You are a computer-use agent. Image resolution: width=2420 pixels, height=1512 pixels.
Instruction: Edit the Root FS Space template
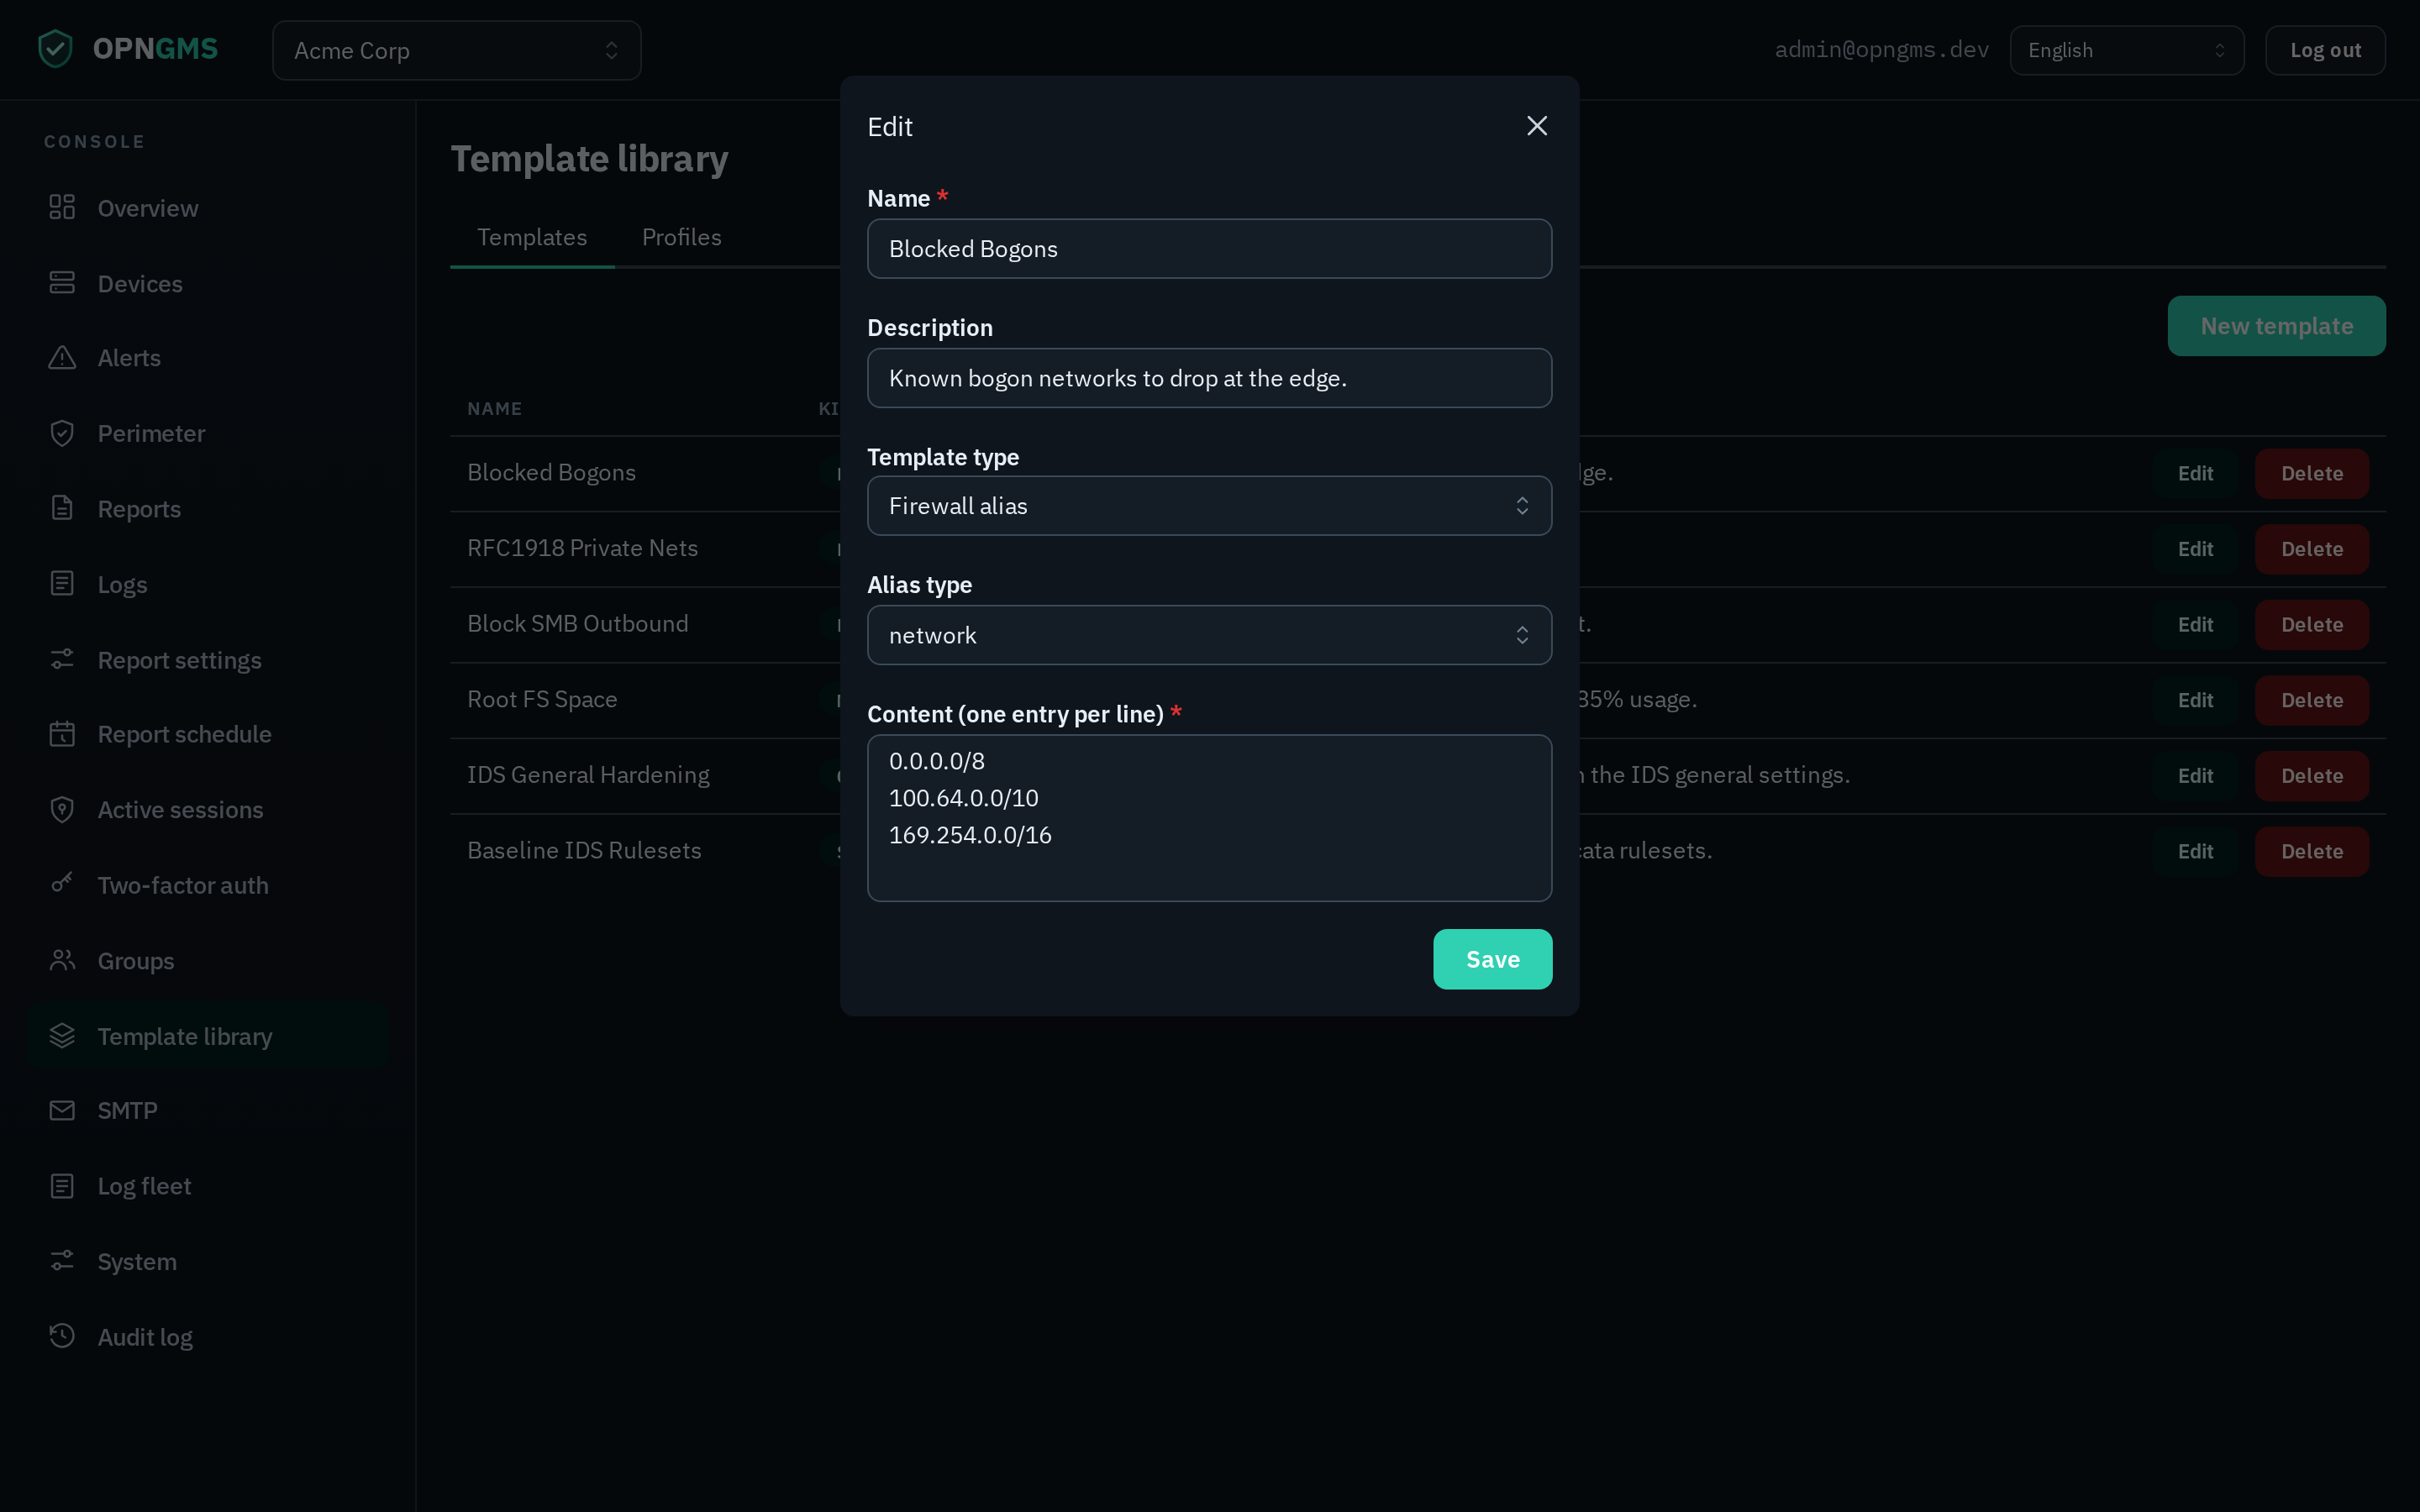2195,700
